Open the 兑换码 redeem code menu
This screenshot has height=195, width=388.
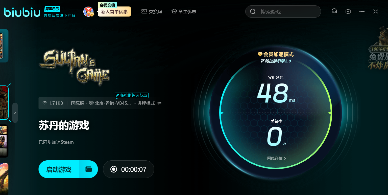[152, 12]
